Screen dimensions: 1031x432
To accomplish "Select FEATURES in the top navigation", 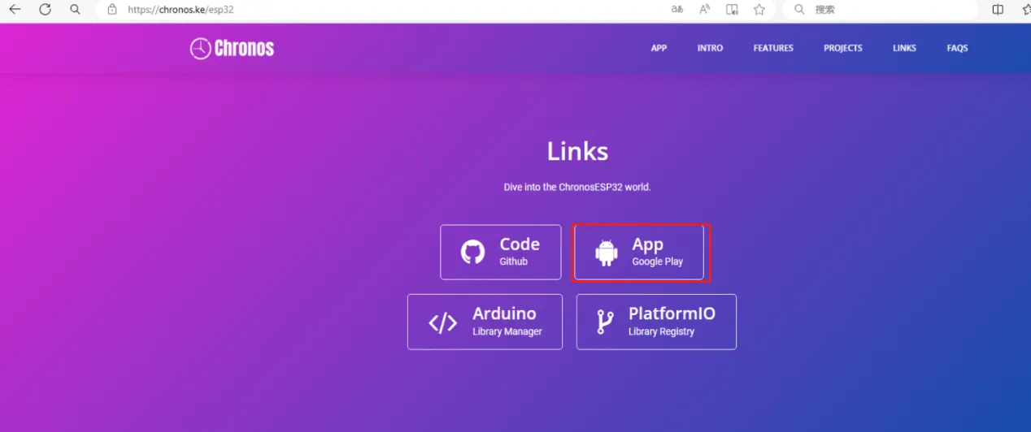I will coord(772,48).
